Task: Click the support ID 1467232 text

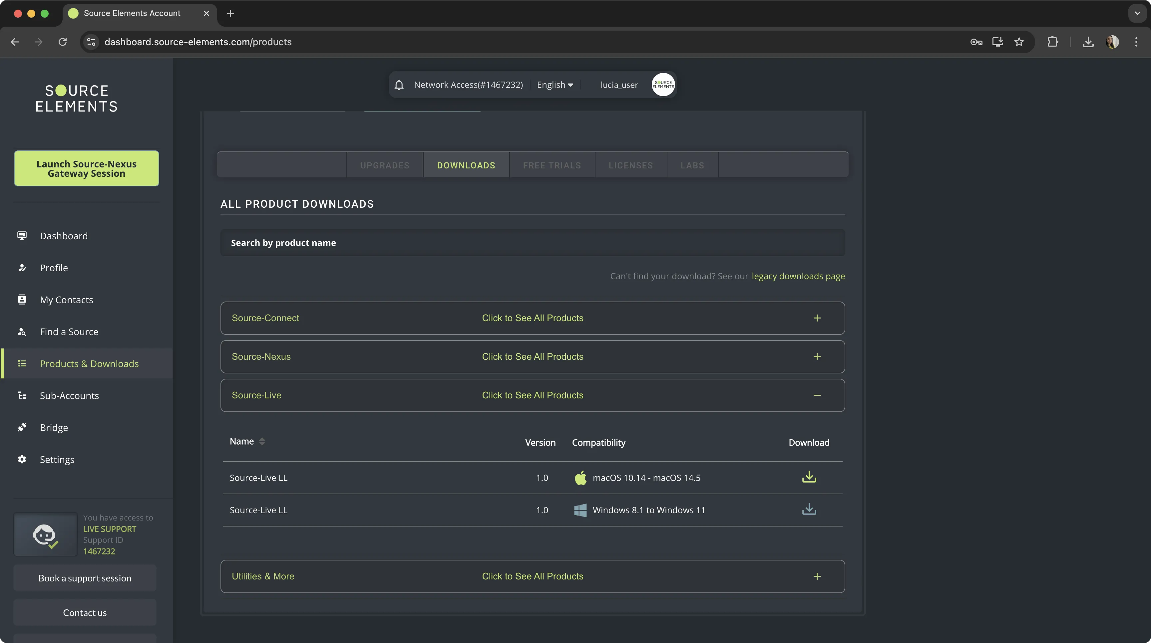Action: 99,551
